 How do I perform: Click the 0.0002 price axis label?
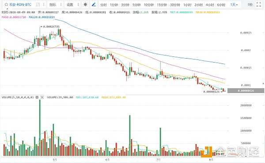point(246,50)
